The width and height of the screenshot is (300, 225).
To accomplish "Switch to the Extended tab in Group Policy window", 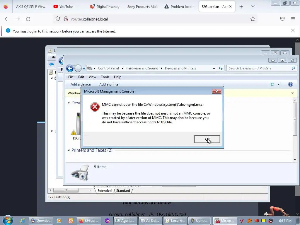I will (105, 191).
